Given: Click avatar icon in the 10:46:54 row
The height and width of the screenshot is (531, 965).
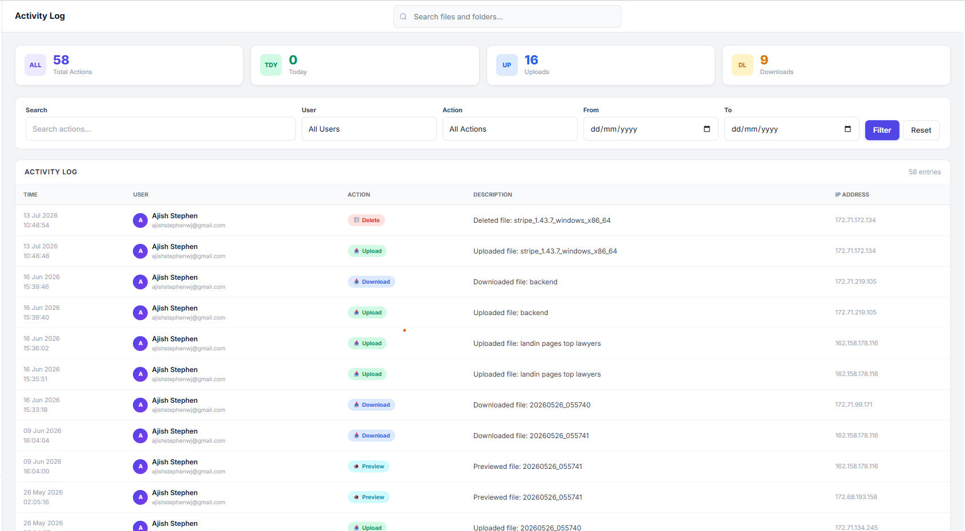Looking at the screenshot, I should click(140, 220).
